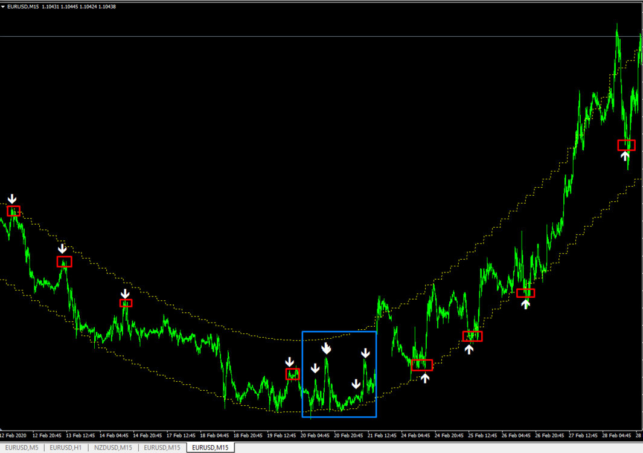Click the 20 Feb 20:45 time label
This screenshot has width=643, height=453.
[348, 435]
